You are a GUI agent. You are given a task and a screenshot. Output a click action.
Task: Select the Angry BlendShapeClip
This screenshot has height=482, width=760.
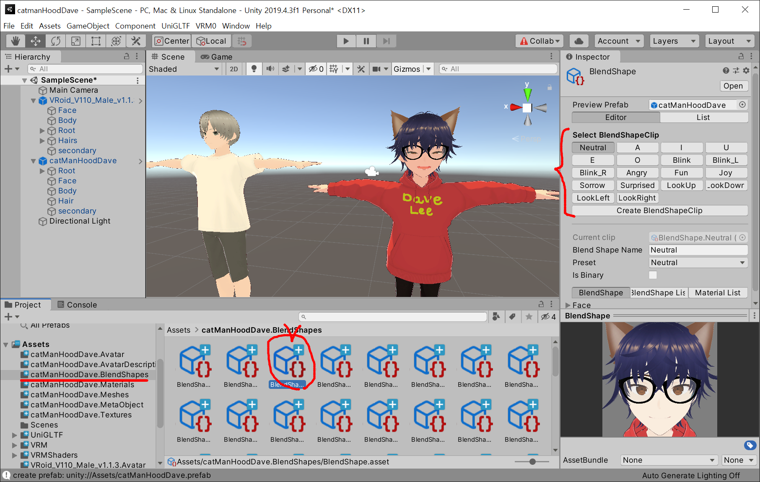click(637, 173)
